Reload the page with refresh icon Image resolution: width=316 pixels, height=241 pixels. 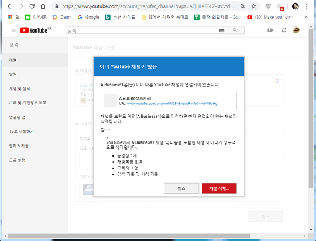click(32, 6)
